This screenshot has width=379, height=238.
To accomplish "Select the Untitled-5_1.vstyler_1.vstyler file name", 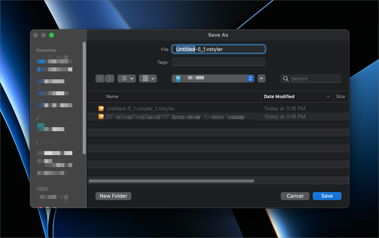I will [x=140, y=108].
